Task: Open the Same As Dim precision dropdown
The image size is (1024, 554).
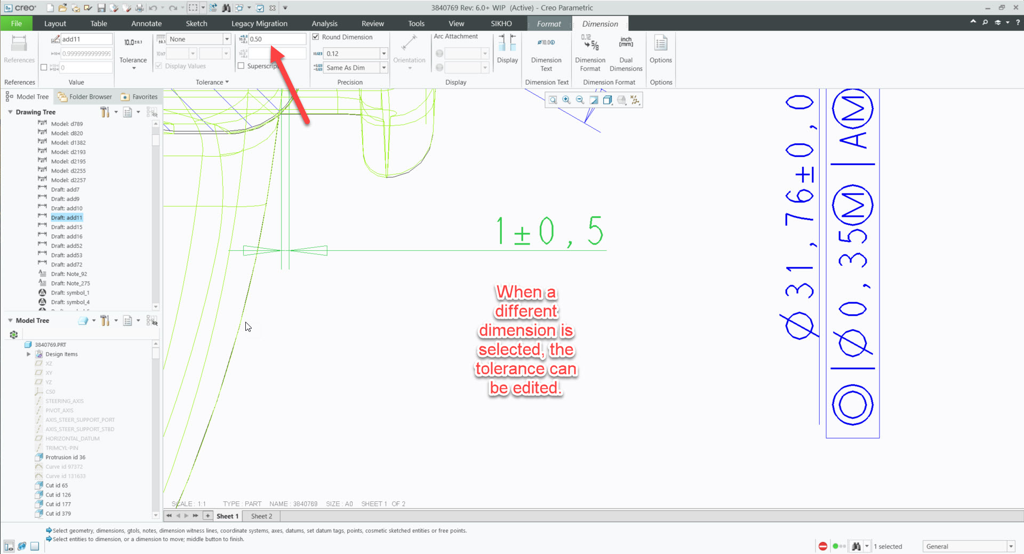Action: point(383,68)
